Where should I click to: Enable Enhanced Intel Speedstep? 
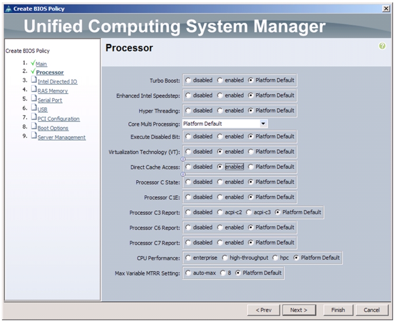tap(220, 95)
